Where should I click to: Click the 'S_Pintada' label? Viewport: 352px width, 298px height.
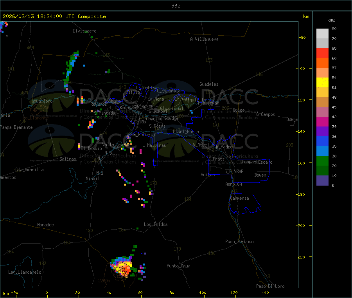tap(104, 113)
